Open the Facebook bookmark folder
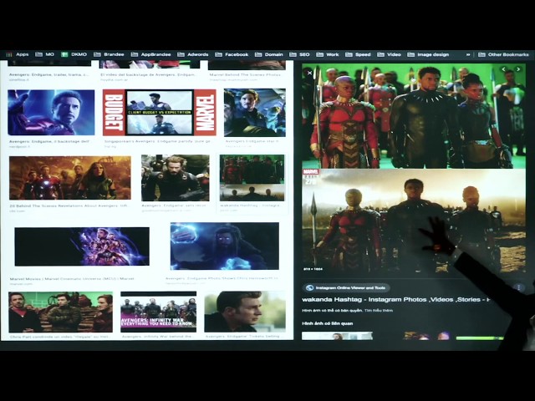Viewport: 535px width, 401px height. coord(232,54)
